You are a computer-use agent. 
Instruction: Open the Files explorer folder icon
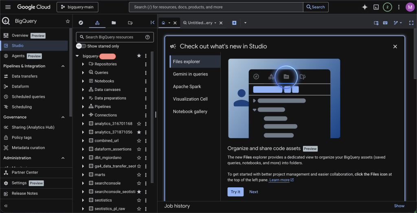(114, 23)
